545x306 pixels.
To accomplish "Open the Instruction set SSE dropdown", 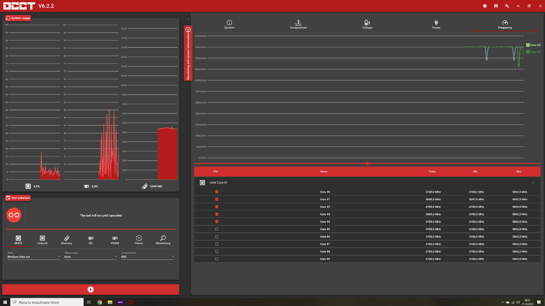I will tap(147, 257).
